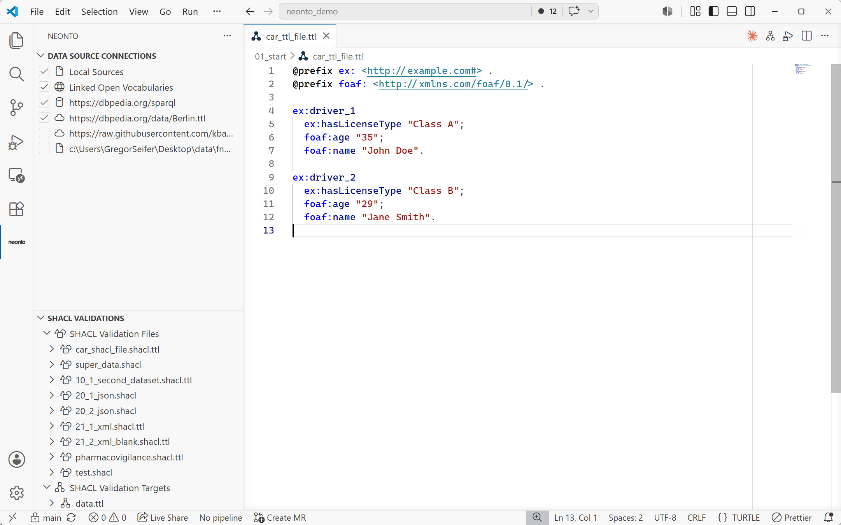
Task: Click the editor vertical scrollbar
Action: pos(836,228)
